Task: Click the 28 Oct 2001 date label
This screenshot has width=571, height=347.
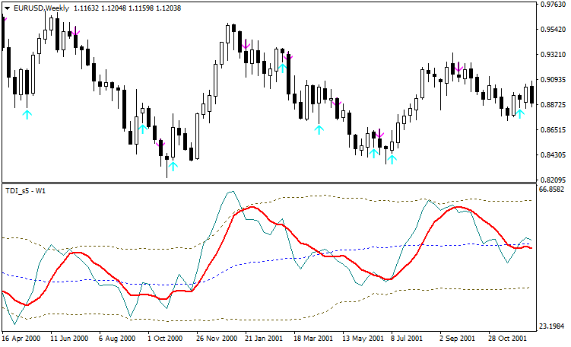Action: tap(507, 339)
